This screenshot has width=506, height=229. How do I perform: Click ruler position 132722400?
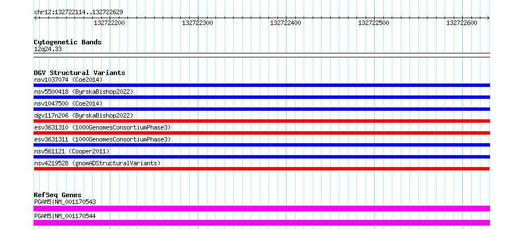click(x=285, y=23)
